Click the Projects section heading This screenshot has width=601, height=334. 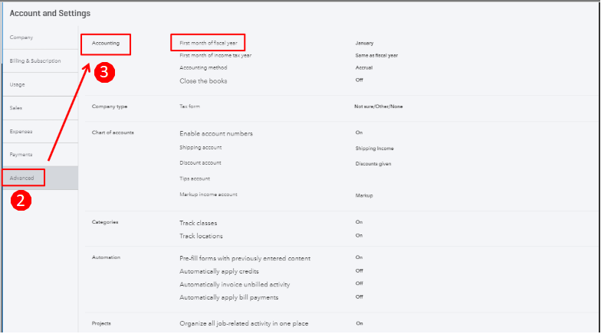click(x=101, y=323)
